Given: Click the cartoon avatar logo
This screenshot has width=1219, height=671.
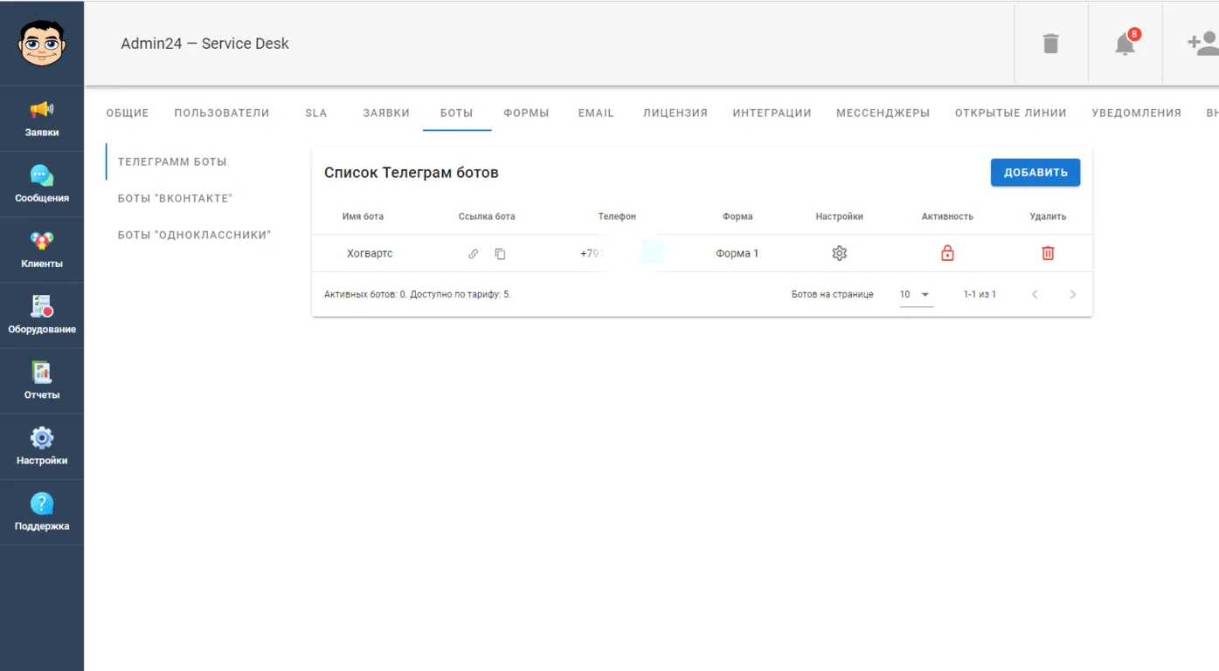Looking at the screenshot, I should tap(42, 43).
